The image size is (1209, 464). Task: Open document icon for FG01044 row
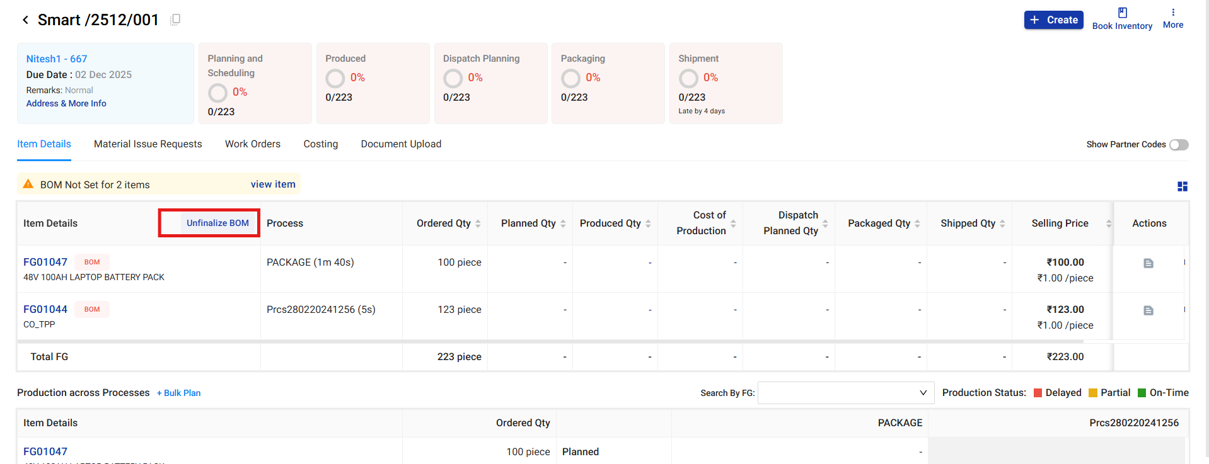(x=1148, y=310)
